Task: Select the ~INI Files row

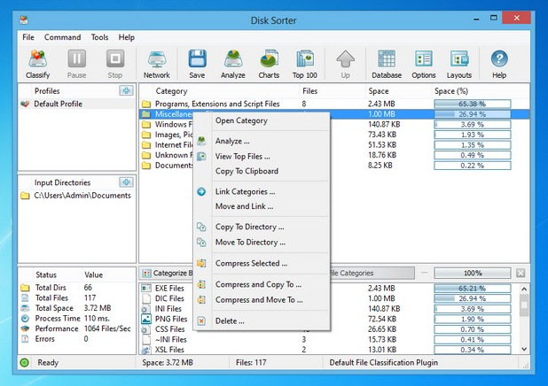Action: click(329, 339)
